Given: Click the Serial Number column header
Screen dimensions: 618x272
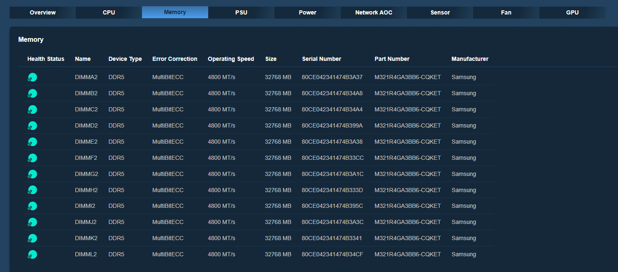Looking at the screenshot, I should [x=322, y=59].
